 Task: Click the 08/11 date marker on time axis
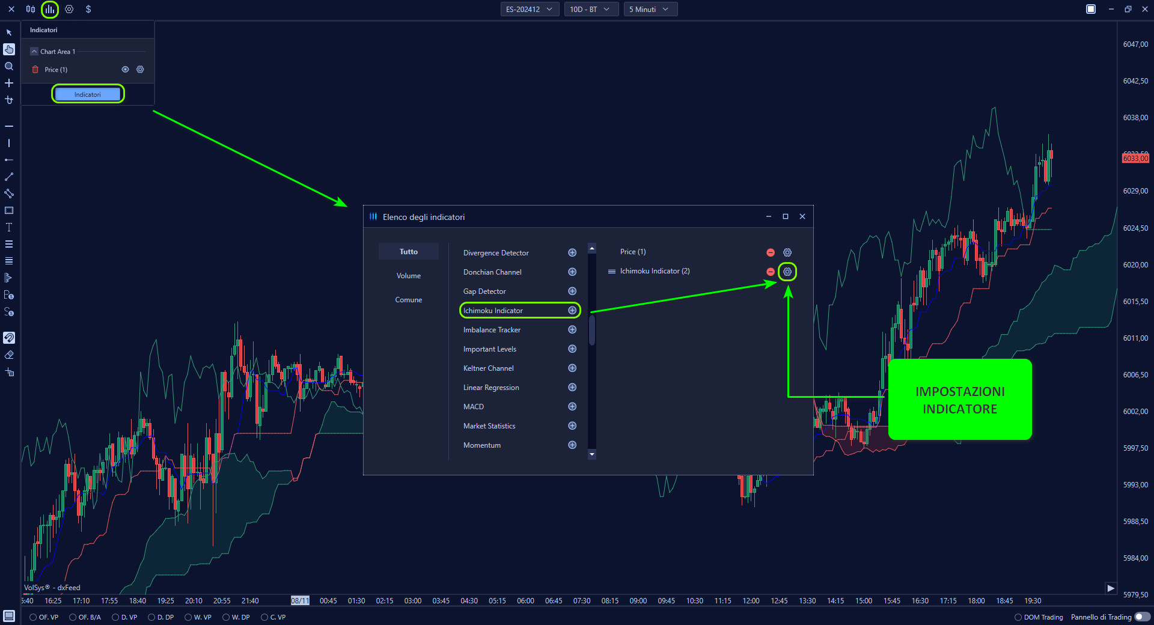[300, 600]
